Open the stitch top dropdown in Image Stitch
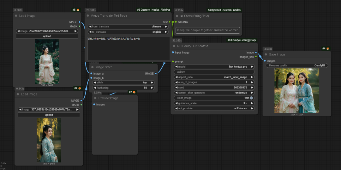 [x=123, y=82]
